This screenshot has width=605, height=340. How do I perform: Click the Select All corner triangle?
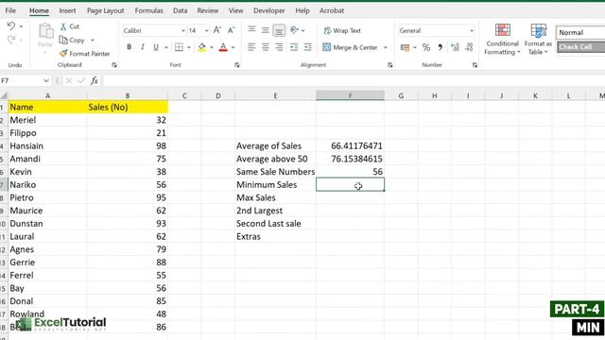pos(4,95)
